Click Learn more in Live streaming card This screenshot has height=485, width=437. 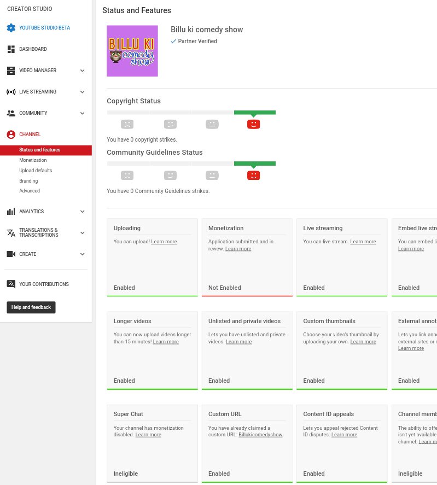coord(363,242)
